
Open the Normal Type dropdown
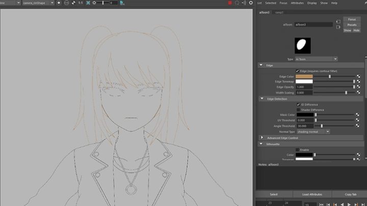tap(312, 132)
